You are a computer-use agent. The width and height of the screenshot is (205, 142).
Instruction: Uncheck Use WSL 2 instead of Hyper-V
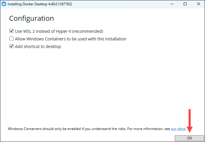pyautogui.click(x=11, y=31)
